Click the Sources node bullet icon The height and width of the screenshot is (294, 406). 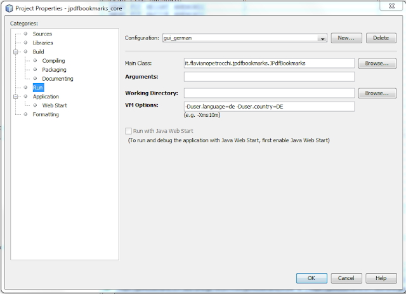(x=25, y=34)
